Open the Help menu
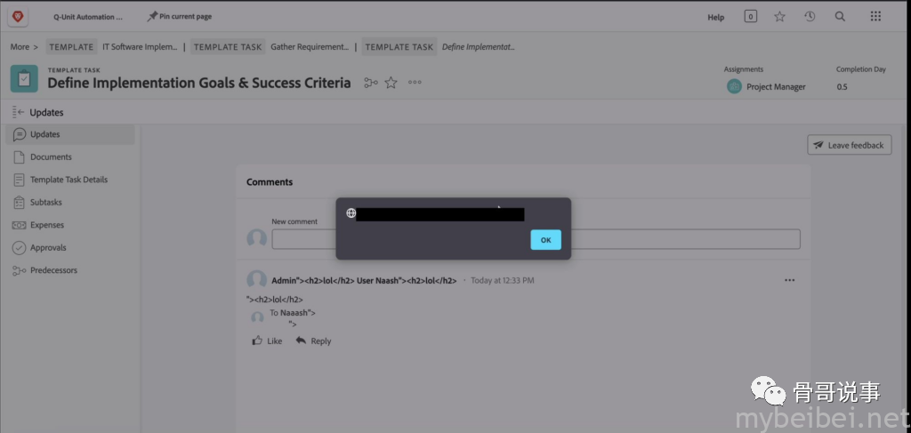This screenshot has height=433, width=911. pos(716,17)
